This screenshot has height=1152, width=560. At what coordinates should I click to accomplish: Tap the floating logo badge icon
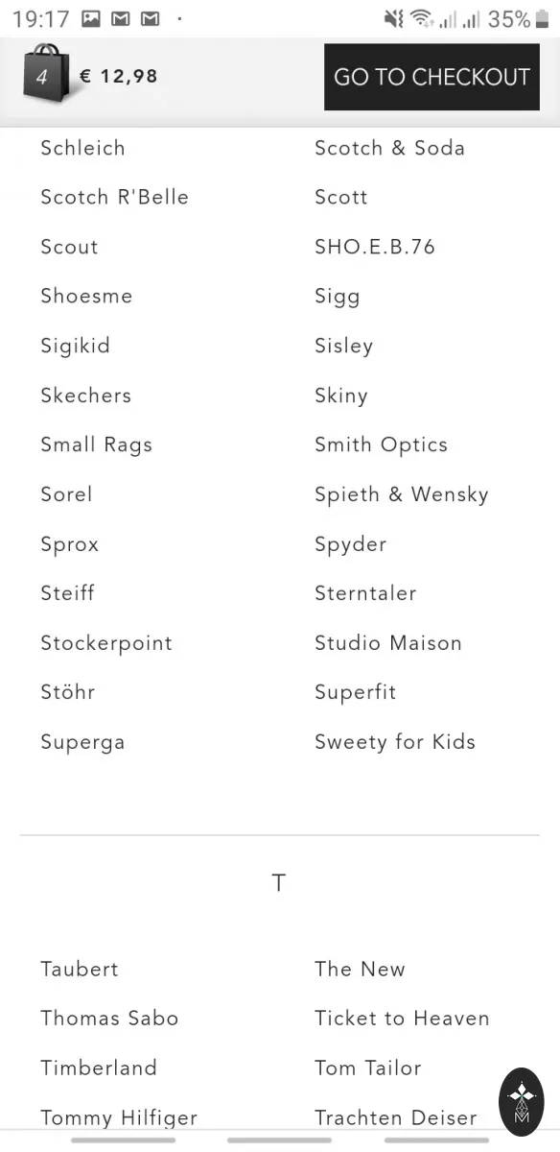click(522, 1102)
